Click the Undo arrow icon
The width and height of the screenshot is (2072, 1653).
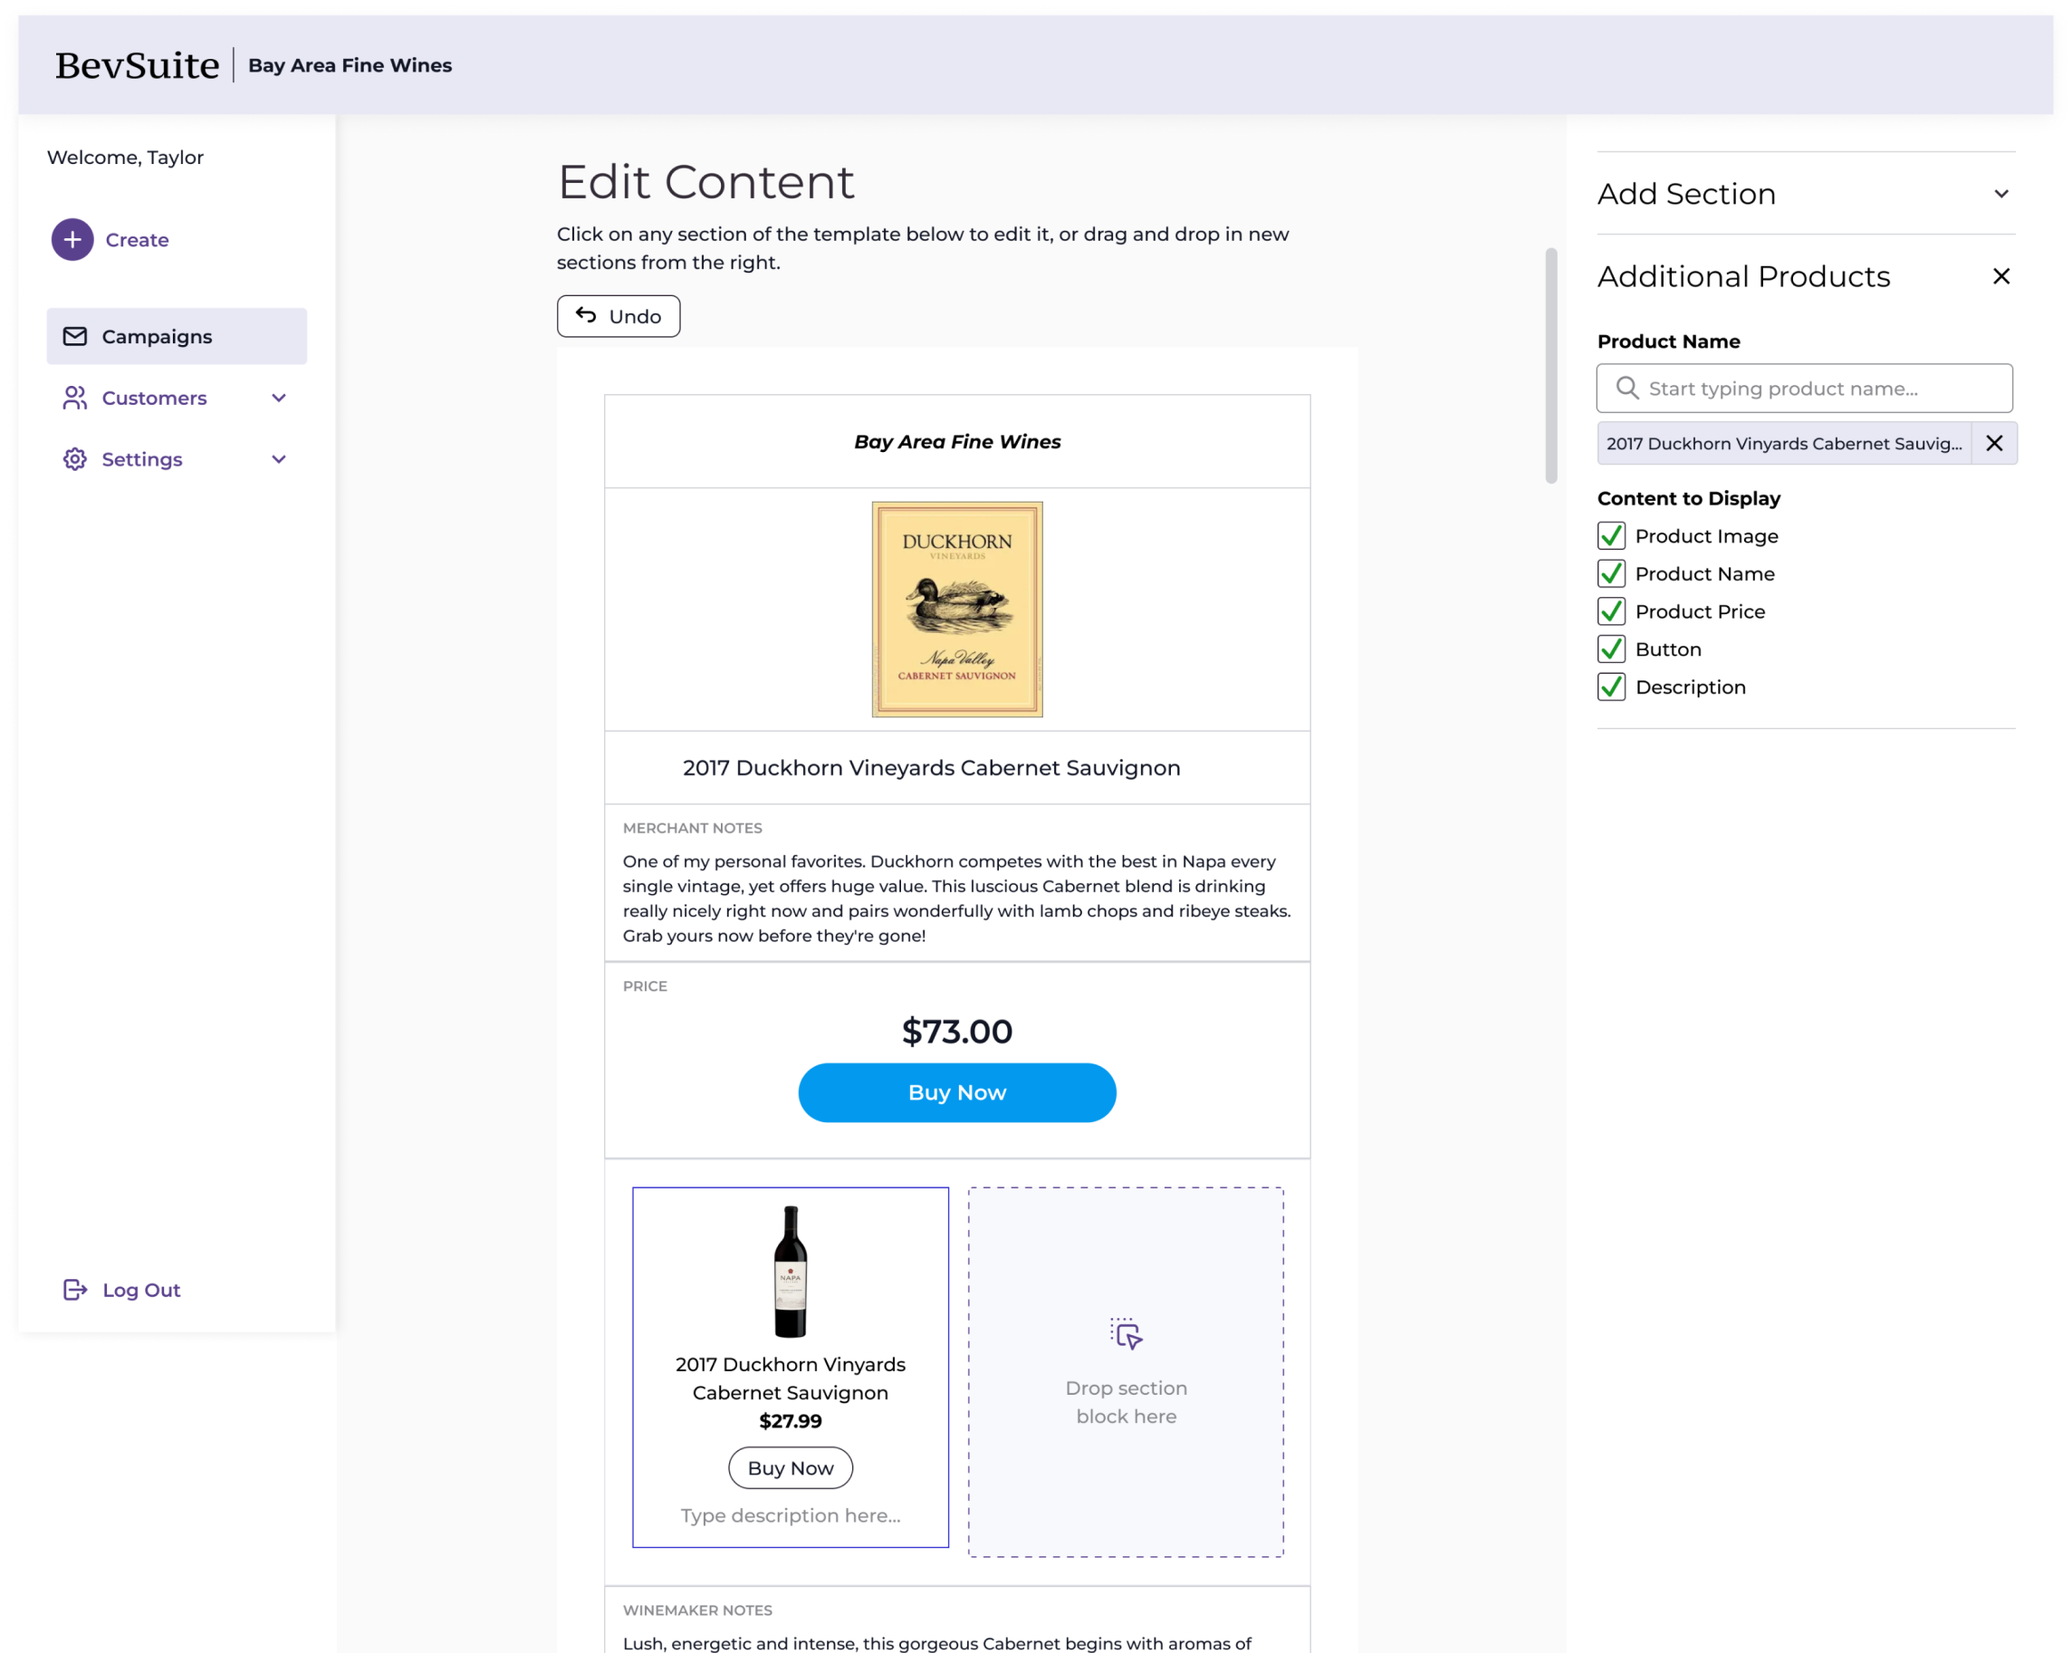click(589, 313)
